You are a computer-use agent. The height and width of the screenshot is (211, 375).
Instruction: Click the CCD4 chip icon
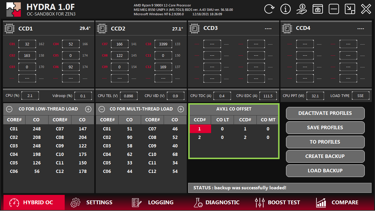point(287,28)
